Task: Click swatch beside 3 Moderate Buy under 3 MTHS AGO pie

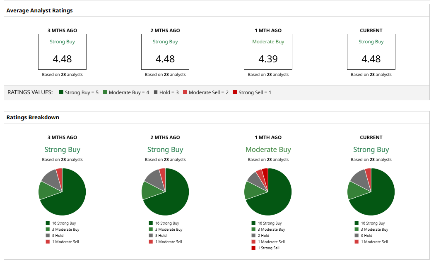Action: (x=48, y=229)
